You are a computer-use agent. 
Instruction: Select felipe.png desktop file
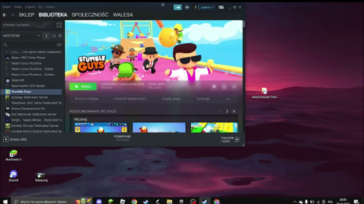[x=41, y=177]
